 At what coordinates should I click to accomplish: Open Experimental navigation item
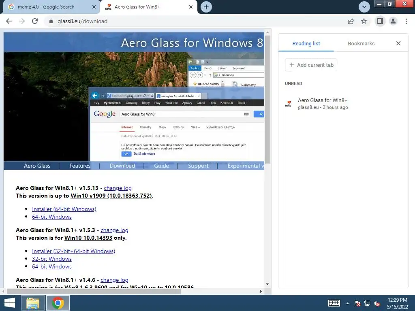246,166
